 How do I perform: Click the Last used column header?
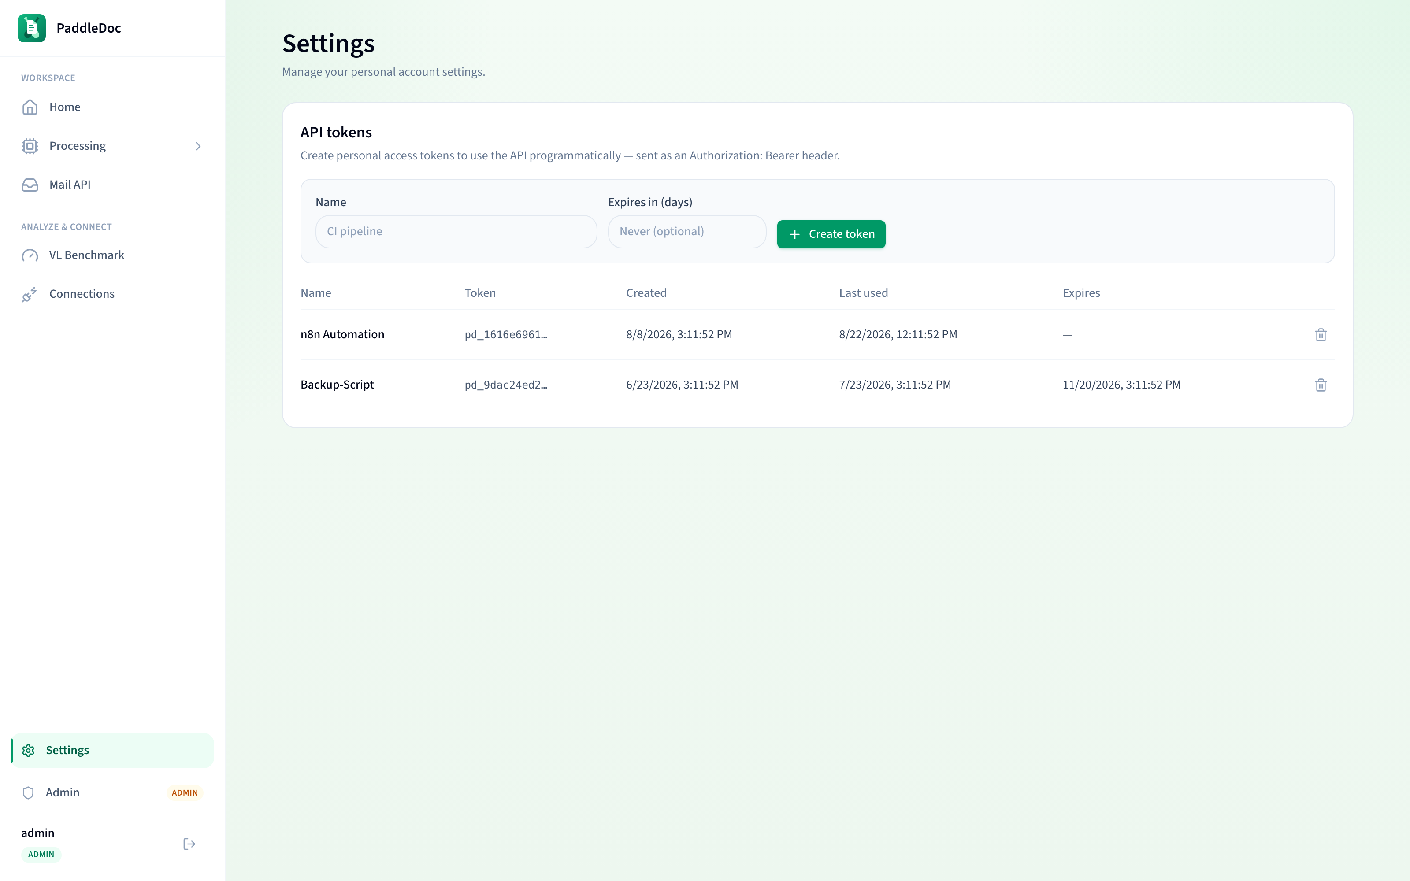click(864, 293)
